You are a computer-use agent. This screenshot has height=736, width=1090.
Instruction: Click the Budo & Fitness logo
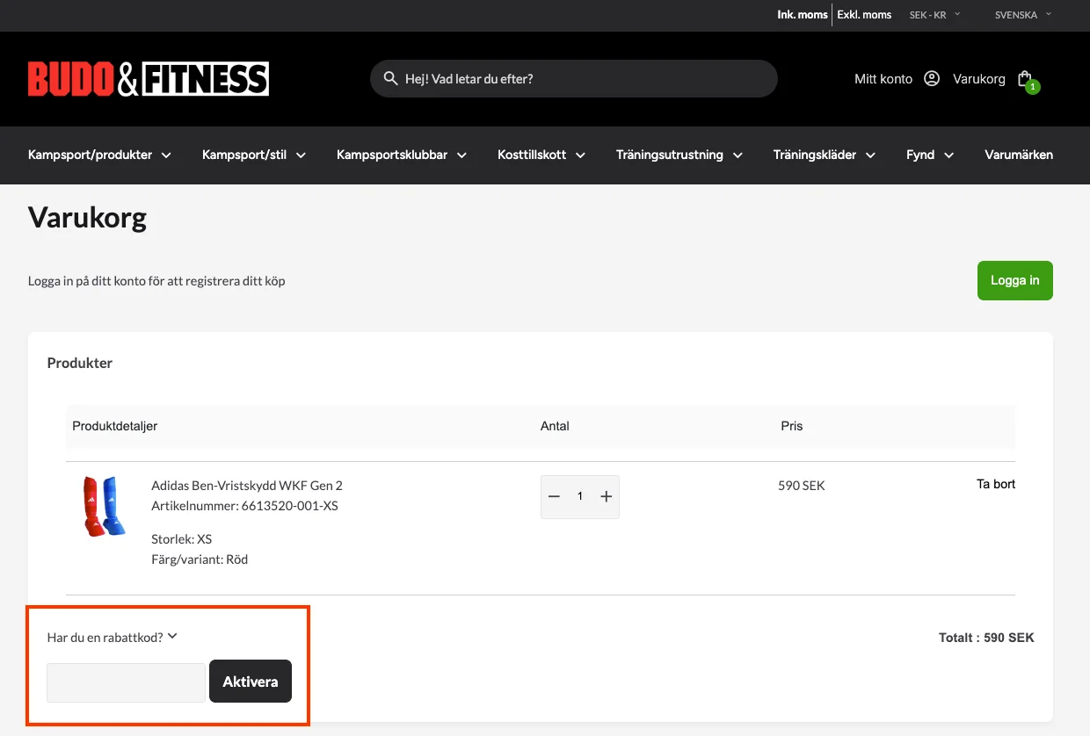pos(148,79)
